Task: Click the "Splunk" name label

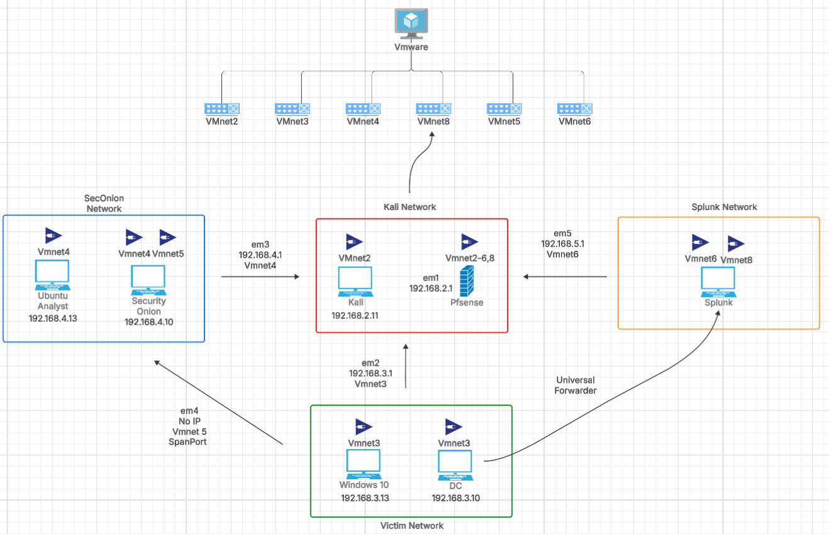Action: point(718,303)
